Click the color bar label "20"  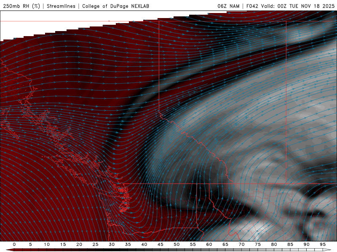(x=79, y=244)
